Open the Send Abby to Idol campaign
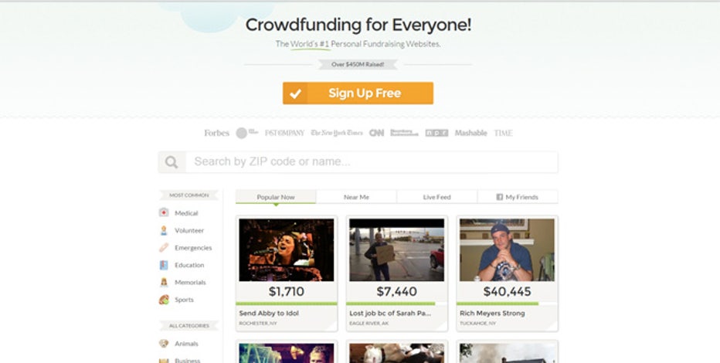This screenshot has width=720, height=363. (x=269, y=313)
